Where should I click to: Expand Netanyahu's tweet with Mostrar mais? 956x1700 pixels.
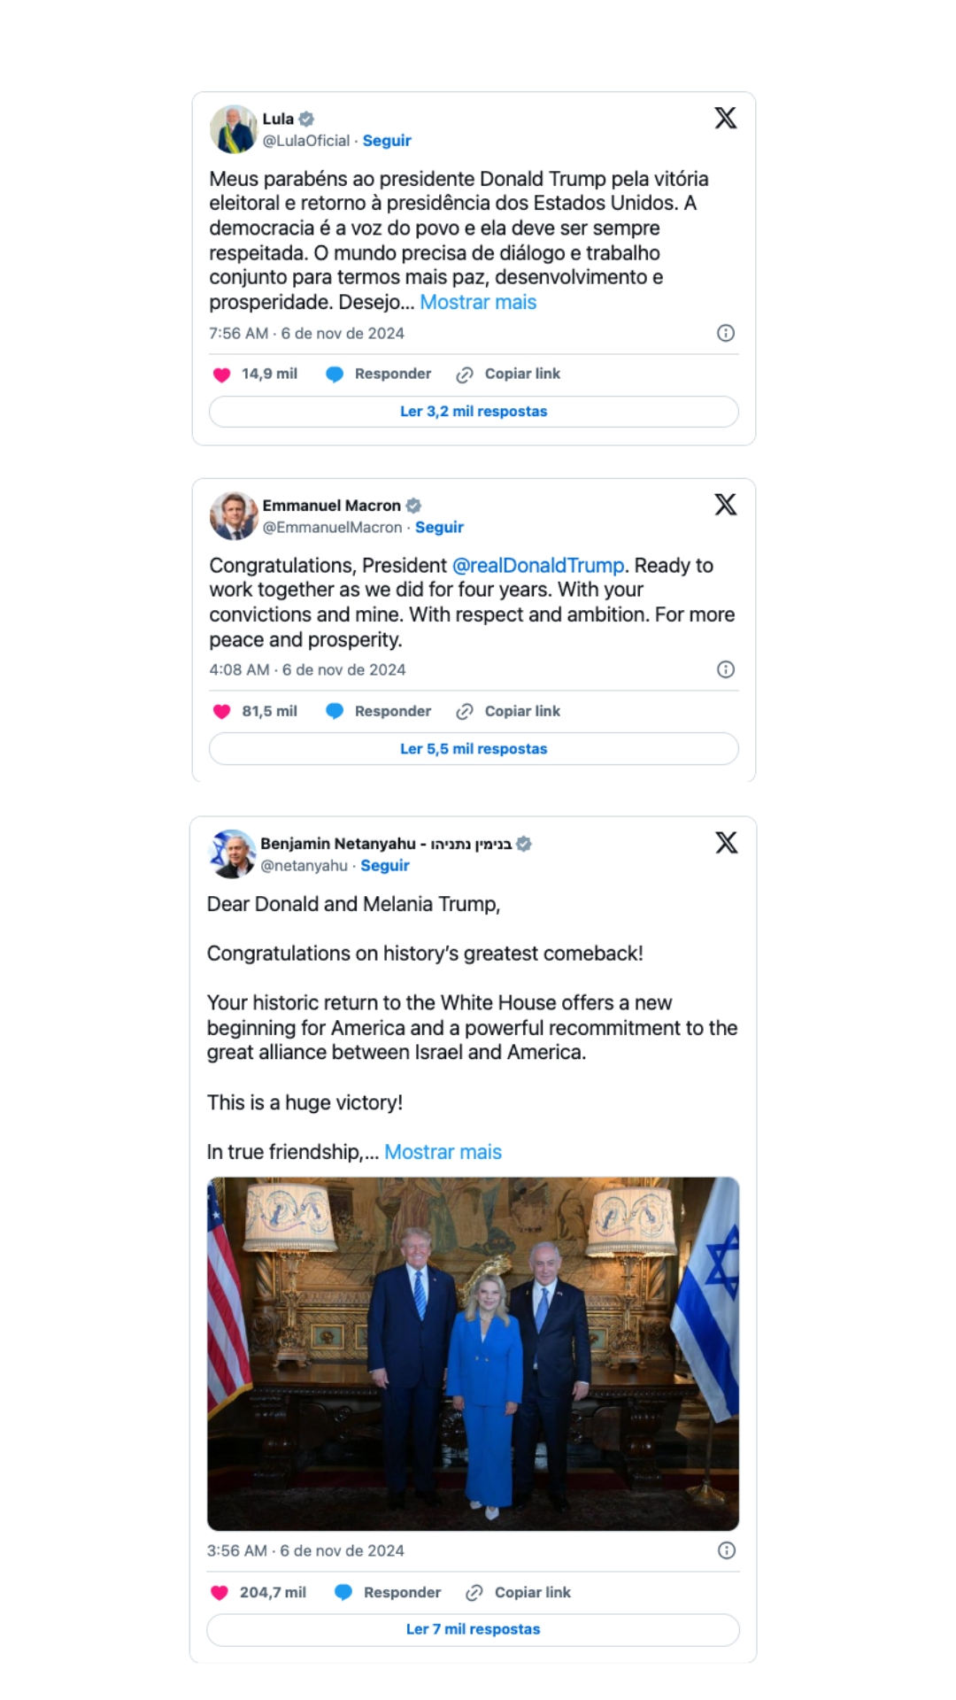(x=443, y=1152)
